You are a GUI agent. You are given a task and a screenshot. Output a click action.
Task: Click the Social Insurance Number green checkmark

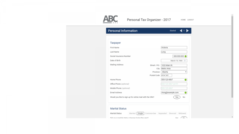tap(185, 56)
